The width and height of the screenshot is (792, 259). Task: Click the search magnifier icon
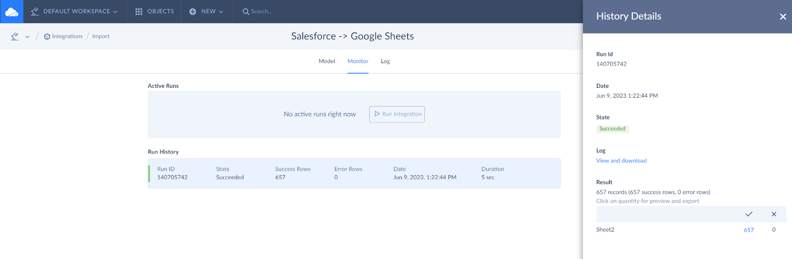tap(246, 11)
